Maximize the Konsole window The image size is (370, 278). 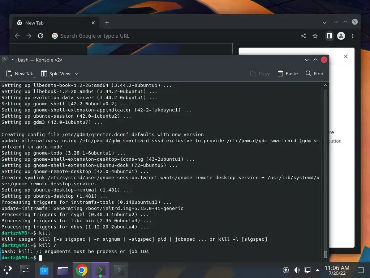click(x=315, y=60)
